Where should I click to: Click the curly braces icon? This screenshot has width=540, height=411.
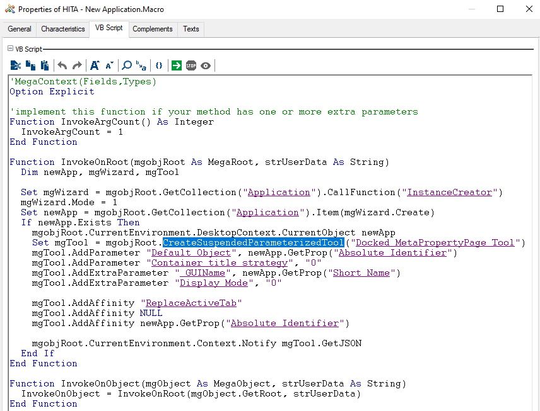(x=159, y=65)
